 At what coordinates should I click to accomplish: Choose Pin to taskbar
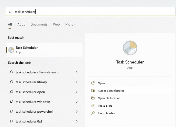(x=130, y=113)
